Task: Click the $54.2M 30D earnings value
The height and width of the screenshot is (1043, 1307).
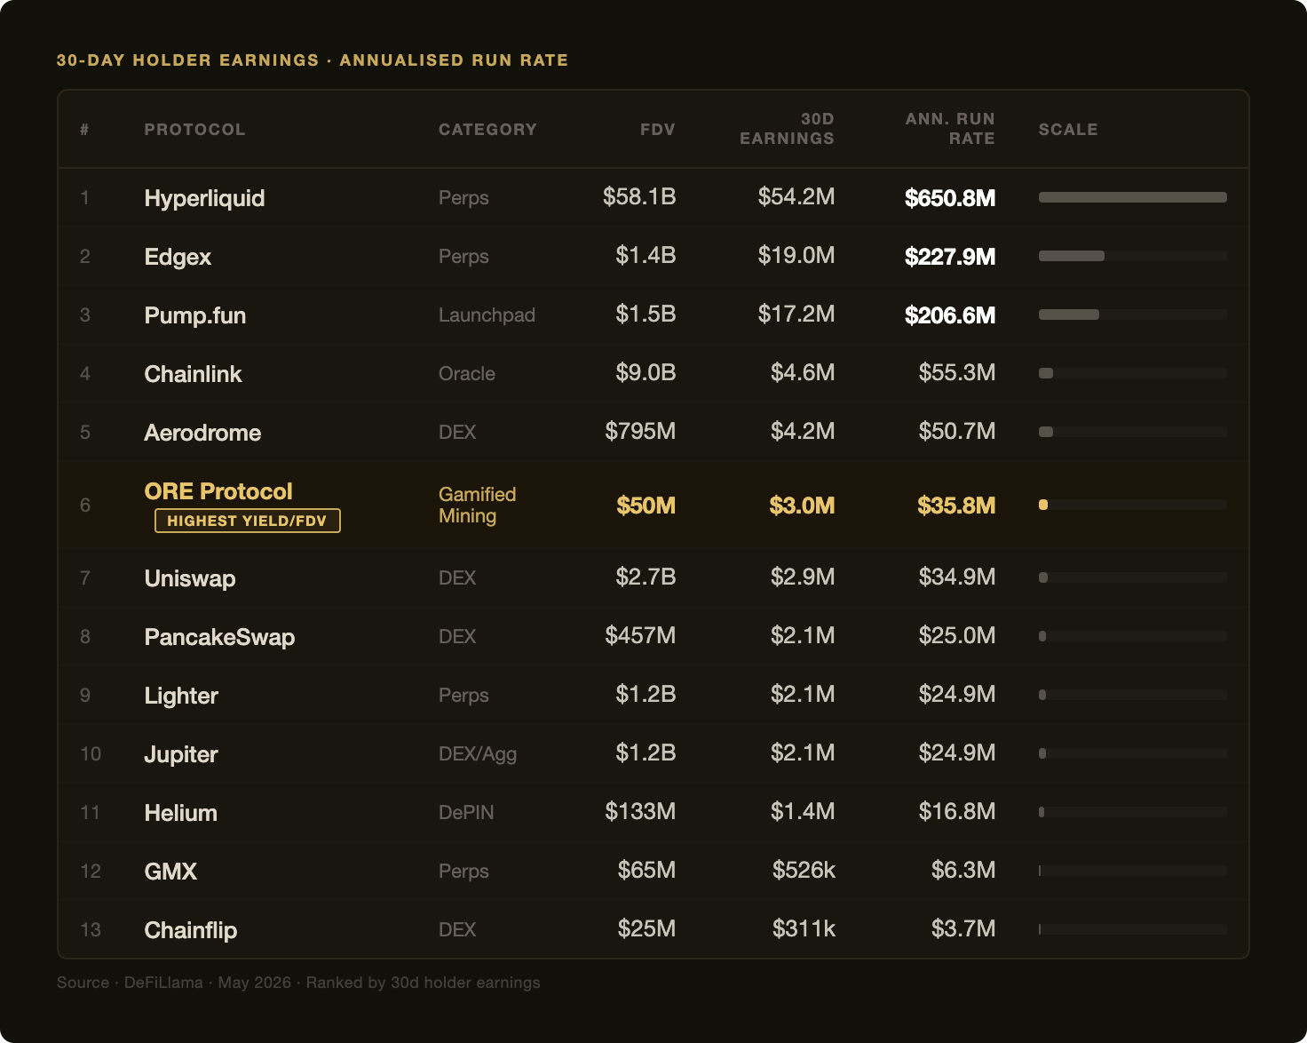Action: [796, 196]
